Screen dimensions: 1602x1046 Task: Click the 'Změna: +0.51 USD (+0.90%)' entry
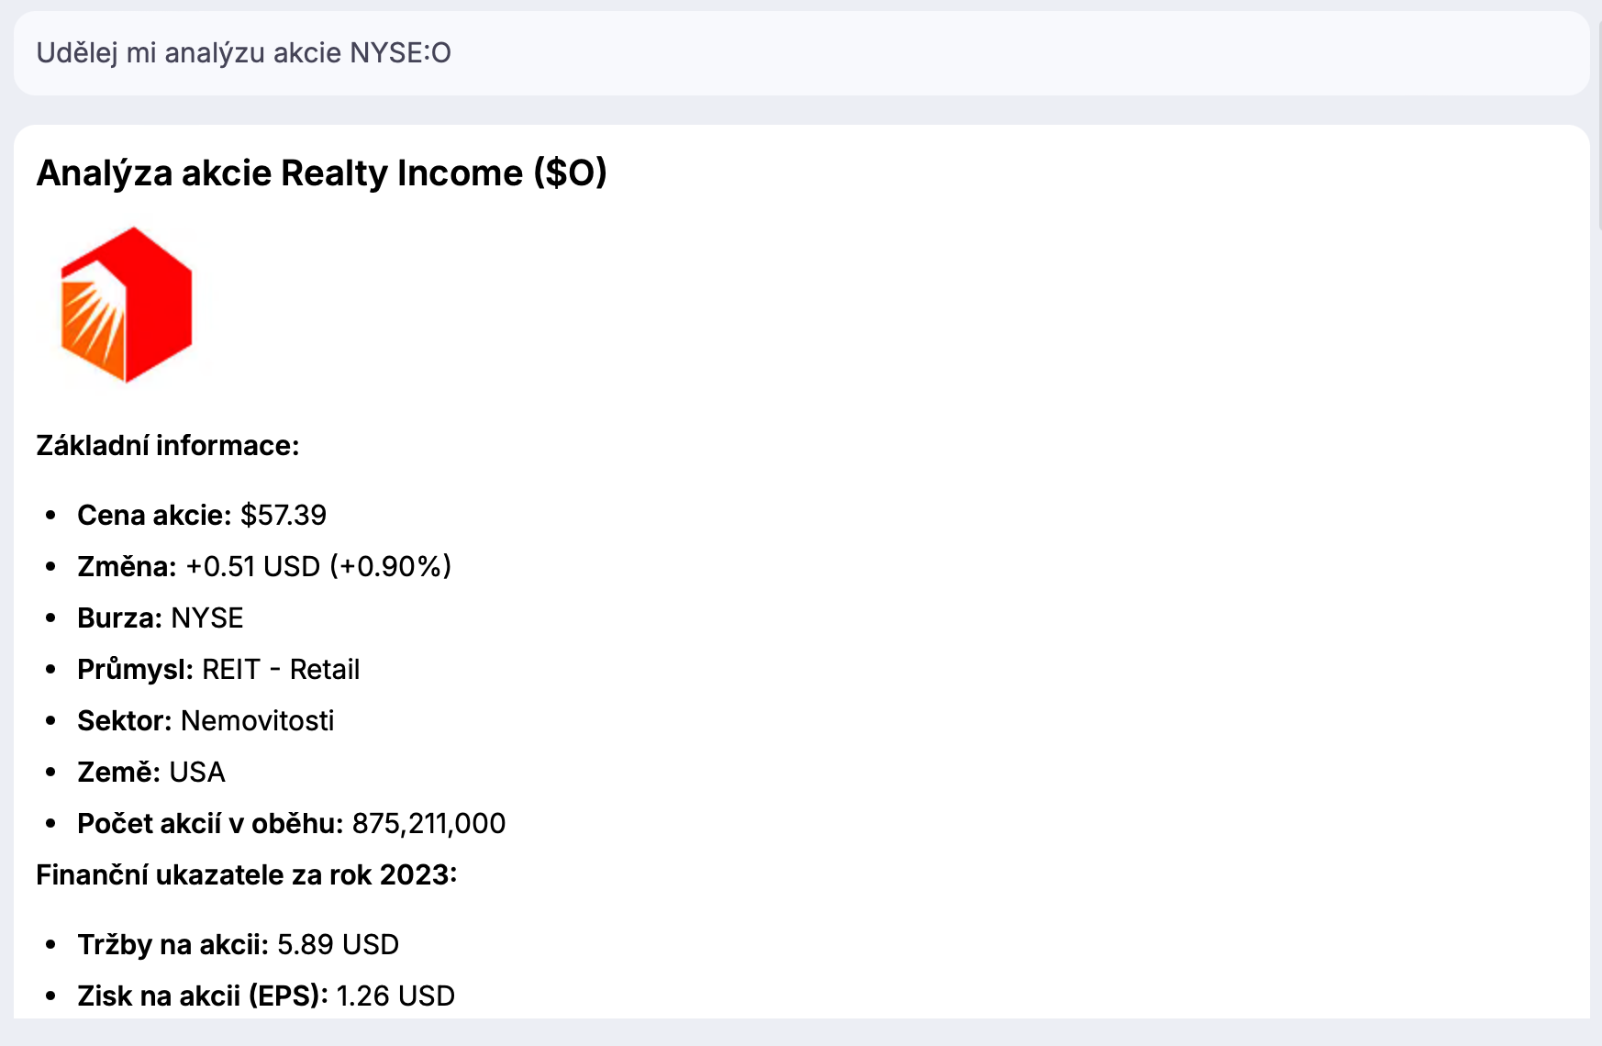click(x=264, y=567)
